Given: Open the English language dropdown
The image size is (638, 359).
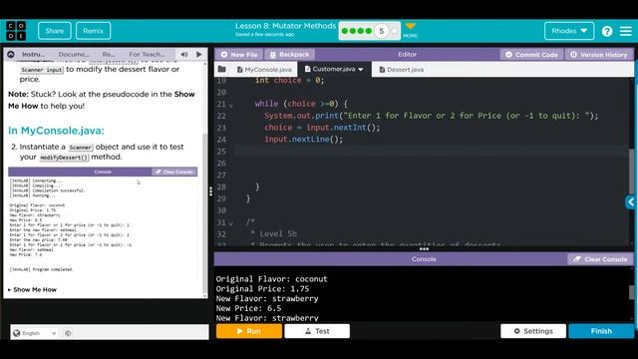Looking at the screenshot, I should (35, 333).
